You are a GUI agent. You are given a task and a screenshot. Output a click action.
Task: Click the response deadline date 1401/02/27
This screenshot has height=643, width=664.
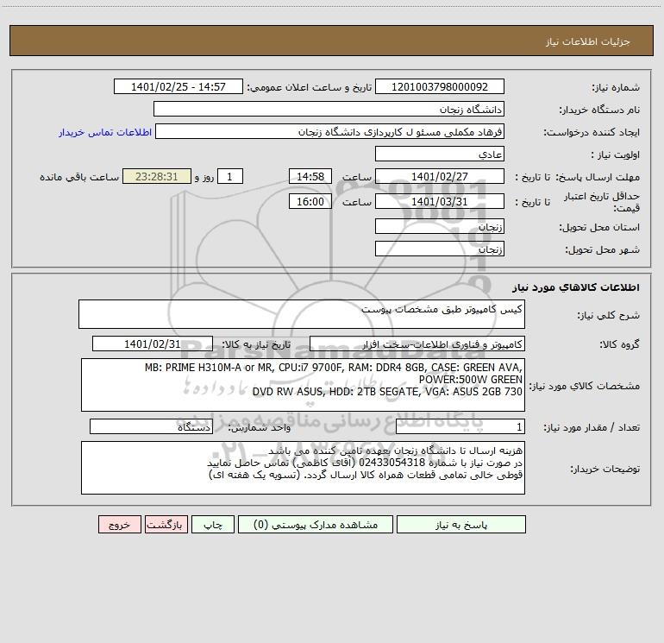[x=440, y=177]
